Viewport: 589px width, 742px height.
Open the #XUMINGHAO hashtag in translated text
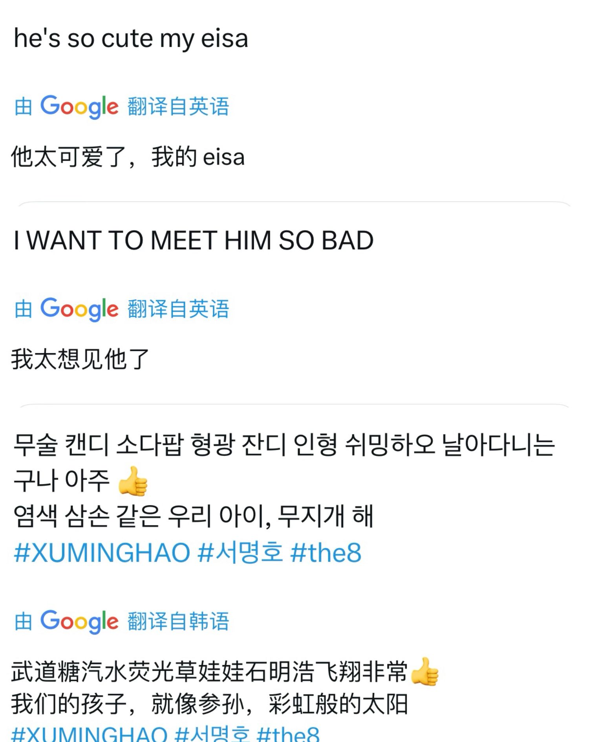pyautogui.click(x=90, y=734)
